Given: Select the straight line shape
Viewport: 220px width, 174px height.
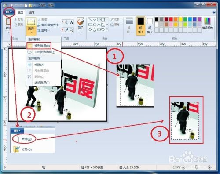Looking at the screenshot, I should (x=90, y=20).
